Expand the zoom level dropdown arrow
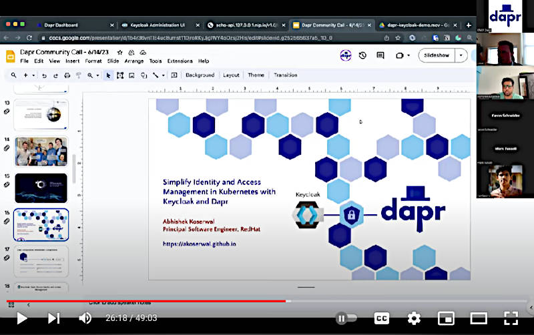 click(x=97, y=75)
